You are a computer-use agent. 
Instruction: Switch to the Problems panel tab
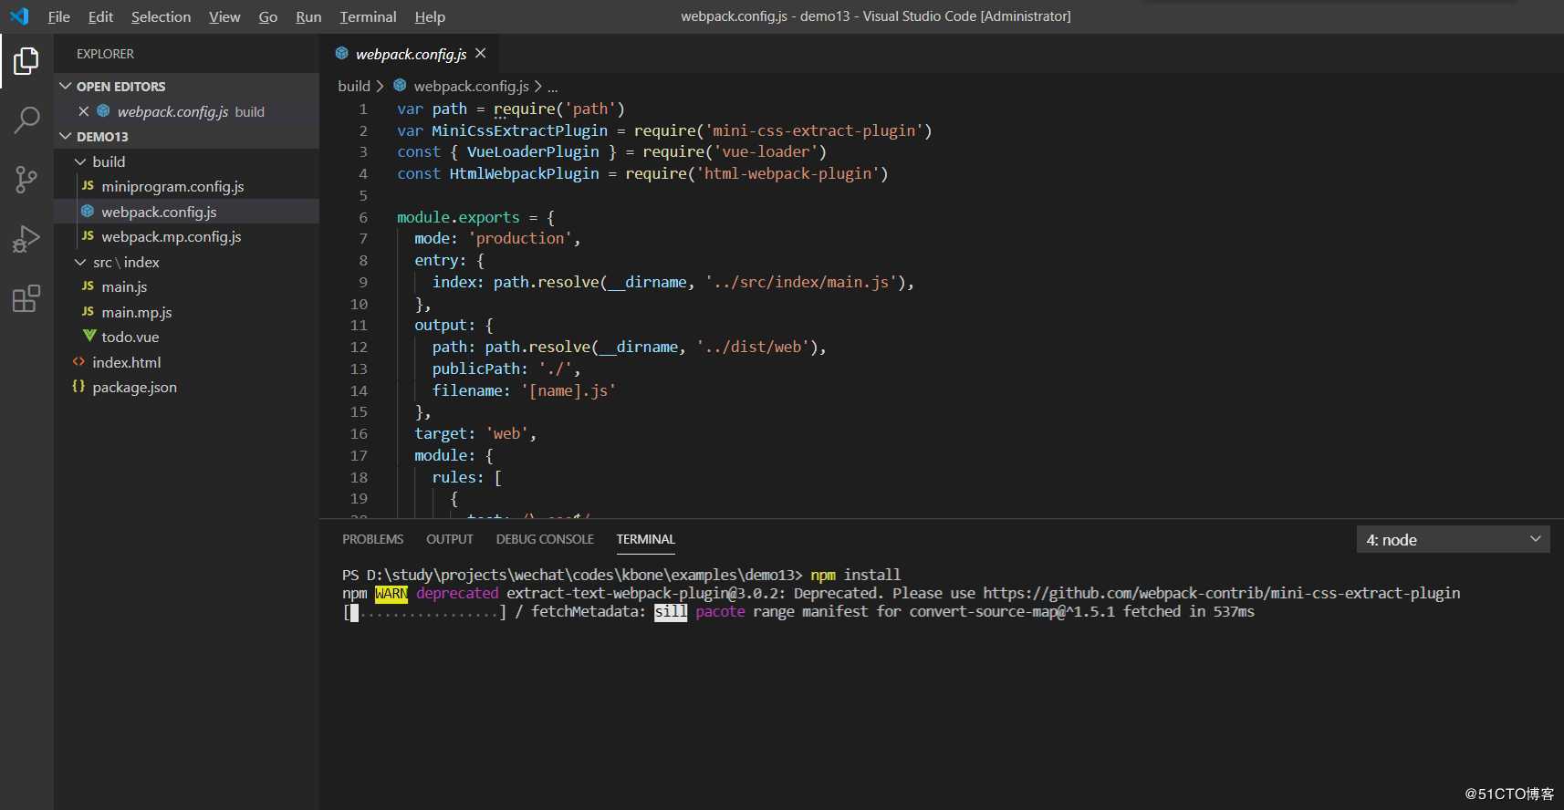coord(372,539)
